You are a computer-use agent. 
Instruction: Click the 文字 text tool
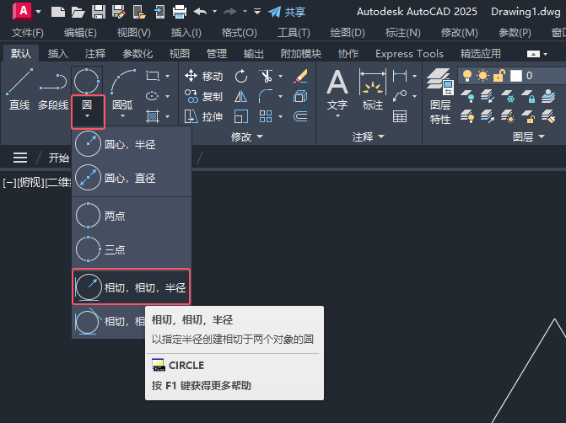pos(337,91)
